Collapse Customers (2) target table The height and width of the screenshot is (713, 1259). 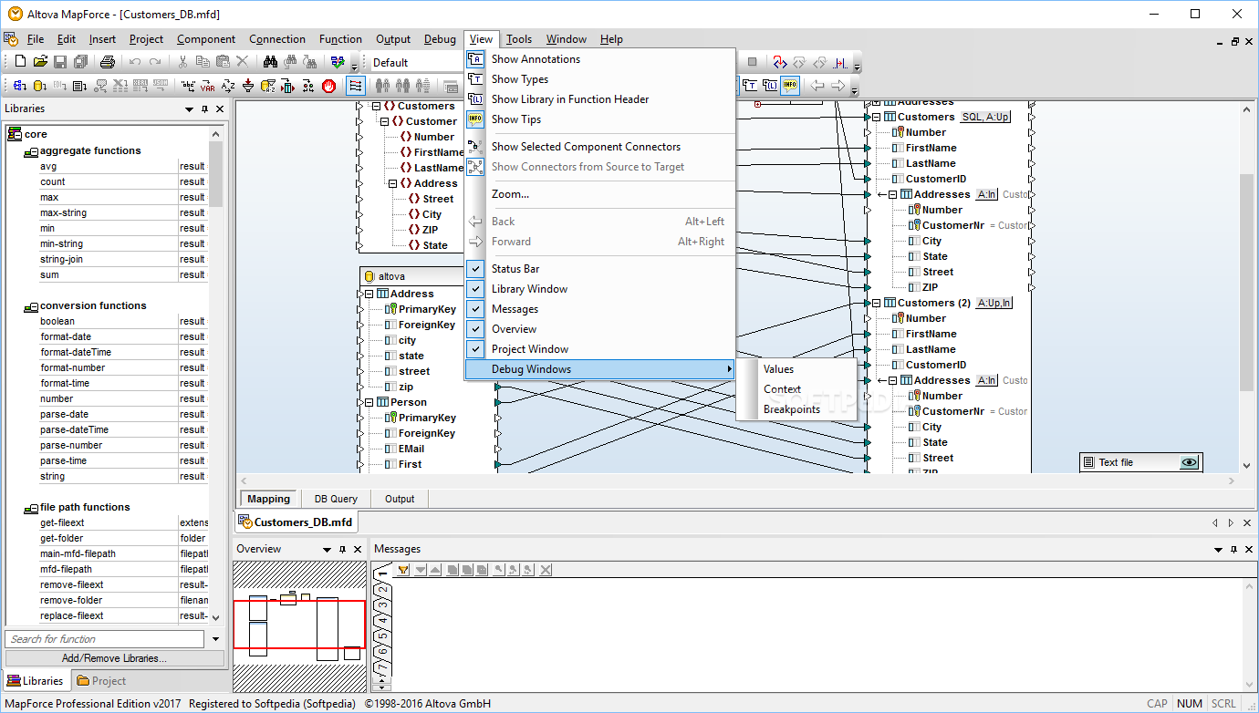click(x=876, y=303)
